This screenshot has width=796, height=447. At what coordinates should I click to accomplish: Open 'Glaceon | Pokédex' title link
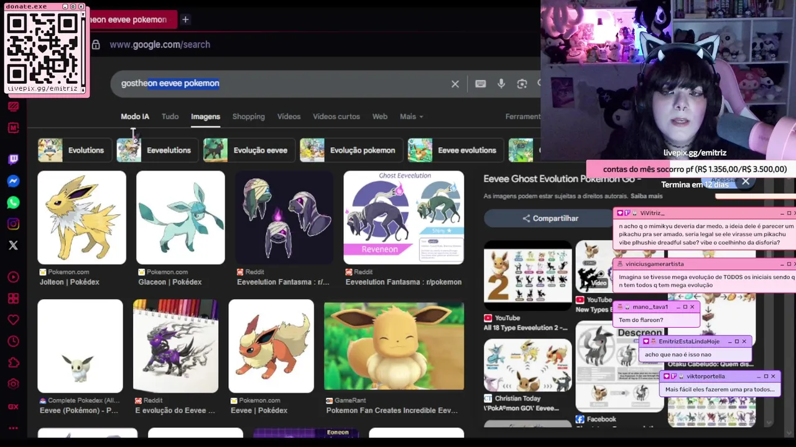point(170,282)
